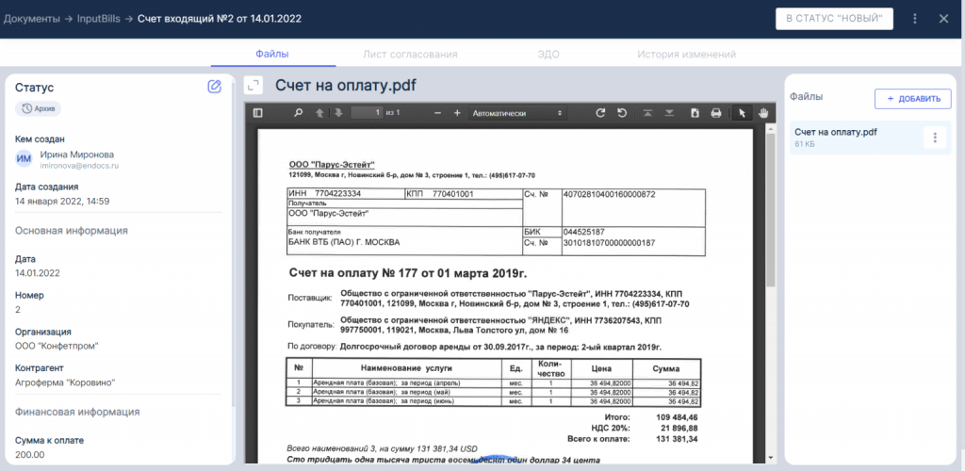
Task: Click the Основная информация heading
Action: point(72,231)
